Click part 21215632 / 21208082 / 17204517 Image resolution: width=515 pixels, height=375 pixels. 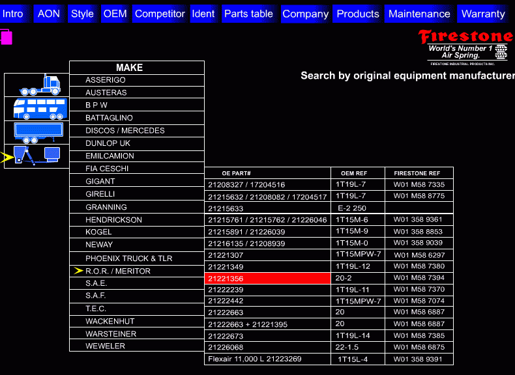(x=267, y=197)
